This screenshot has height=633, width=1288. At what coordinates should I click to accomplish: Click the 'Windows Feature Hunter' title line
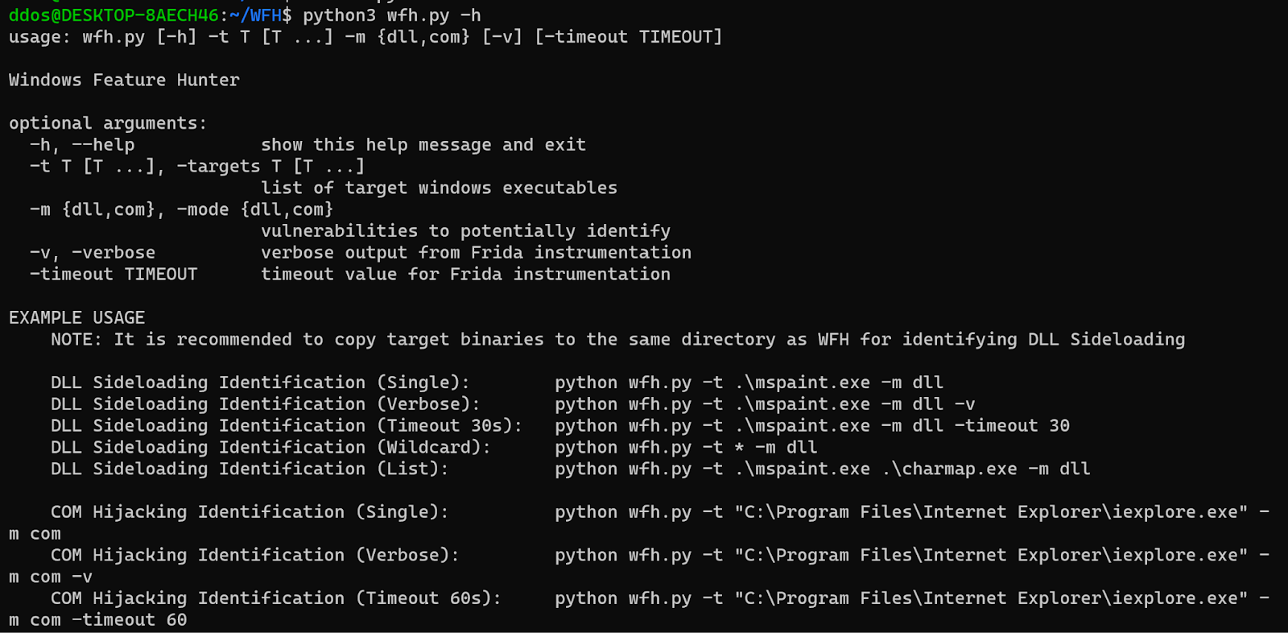pos(124,80)
